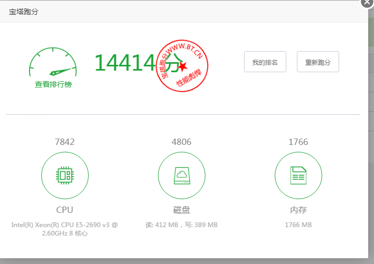Screen dimensions: 374x264
Task: Select the total score 14414分
Action: pyautogui.click(x=139, y=63)
